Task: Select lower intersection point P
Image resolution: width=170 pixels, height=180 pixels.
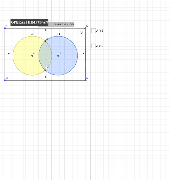Action: click(x=45, y=70)
